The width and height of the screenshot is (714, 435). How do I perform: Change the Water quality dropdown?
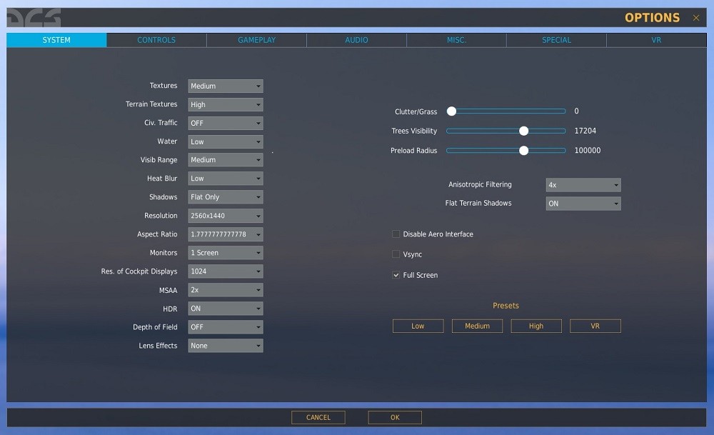(x=226, y=141)
